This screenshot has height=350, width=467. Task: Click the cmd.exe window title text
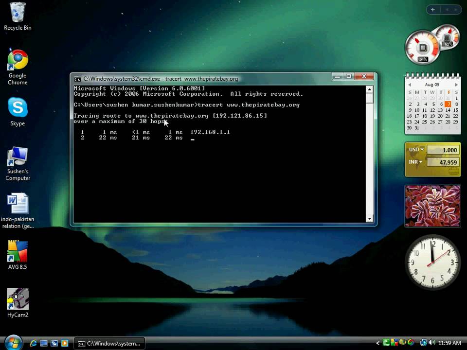[161, 79]
